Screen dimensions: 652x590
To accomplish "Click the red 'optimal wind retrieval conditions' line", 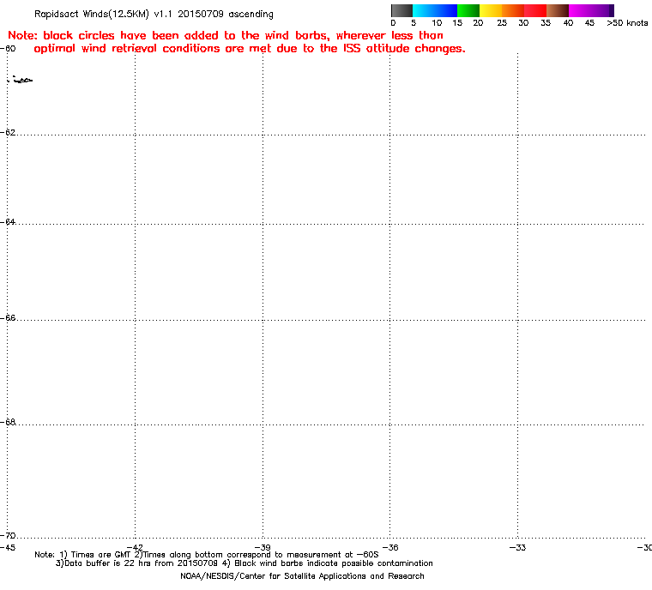I will click(250, 49).
